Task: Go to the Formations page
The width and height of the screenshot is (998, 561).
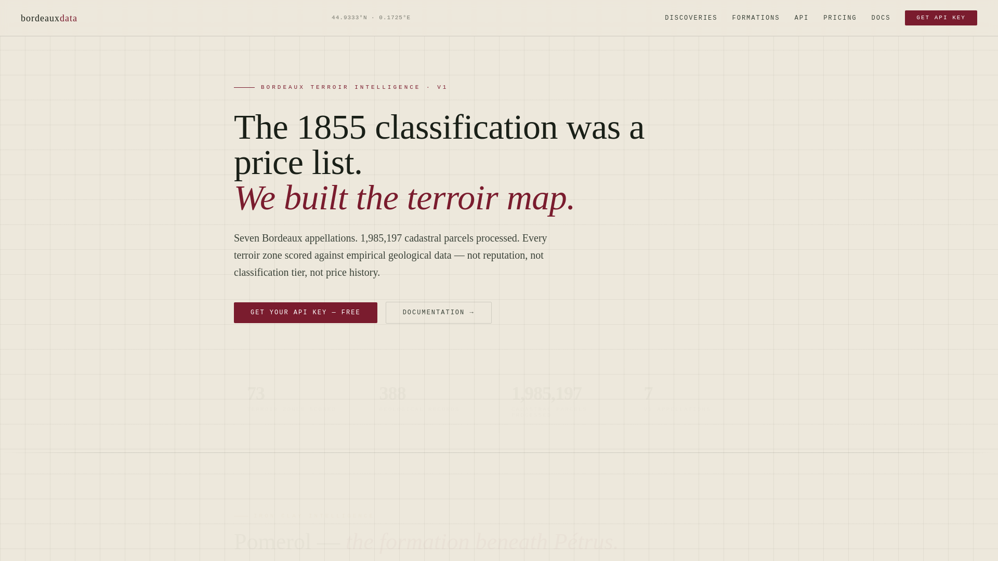Action: tap(756, 18)
